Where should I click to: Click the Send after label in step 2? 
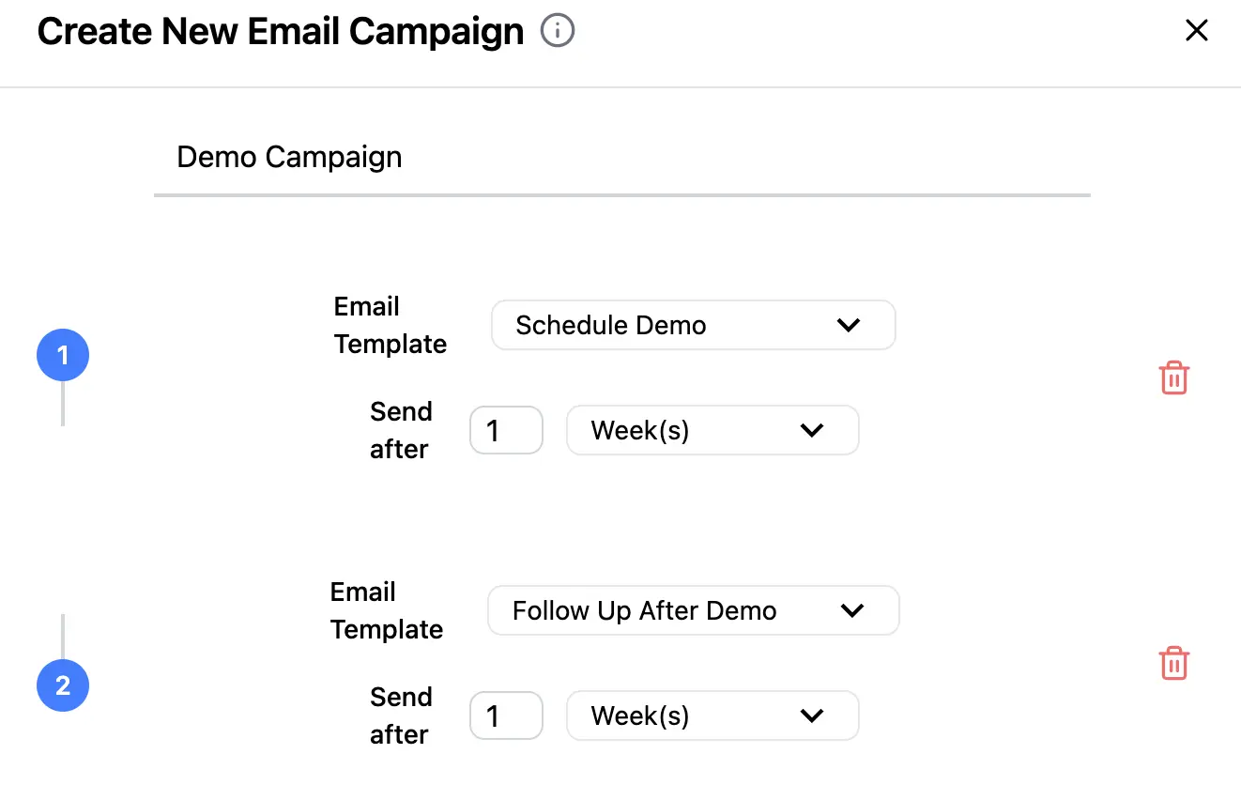click(x=400, y=715)
